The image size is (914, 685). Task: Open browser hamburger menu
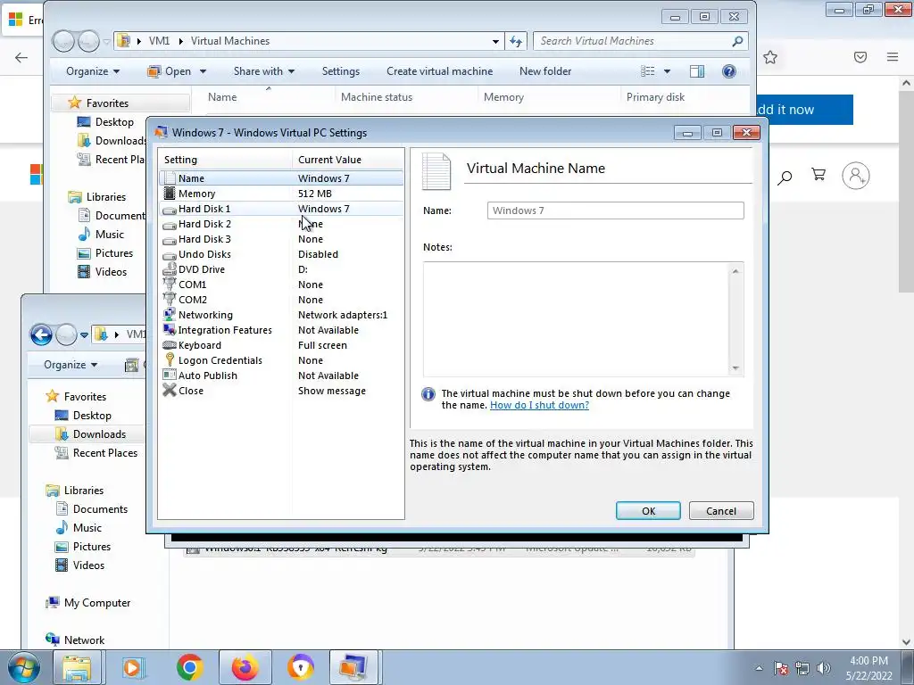click(893, 56)
